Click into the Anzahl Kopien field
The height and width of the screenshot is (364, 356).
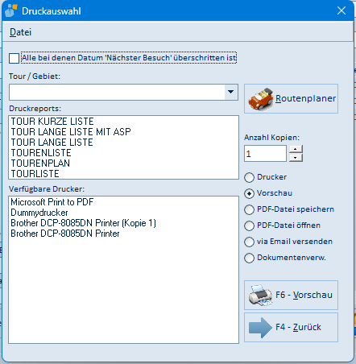(x=265, y=154)
